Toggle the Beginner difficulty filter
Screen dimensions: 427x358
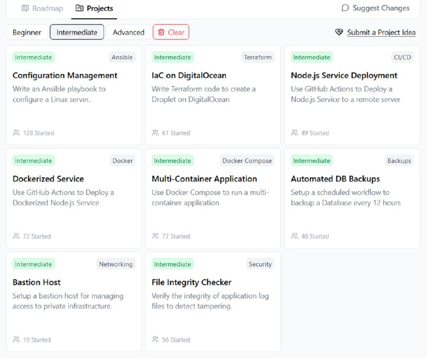pos(27,32)
